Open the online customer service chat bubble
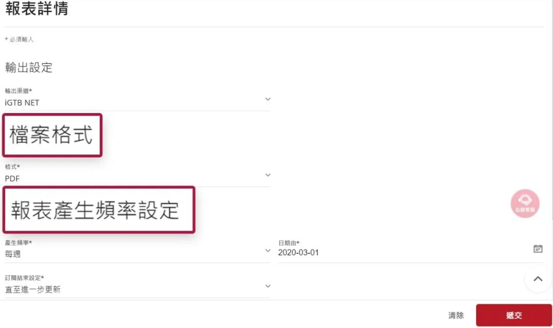This screenshot has width=553, height=328. [x=525, y=203]
